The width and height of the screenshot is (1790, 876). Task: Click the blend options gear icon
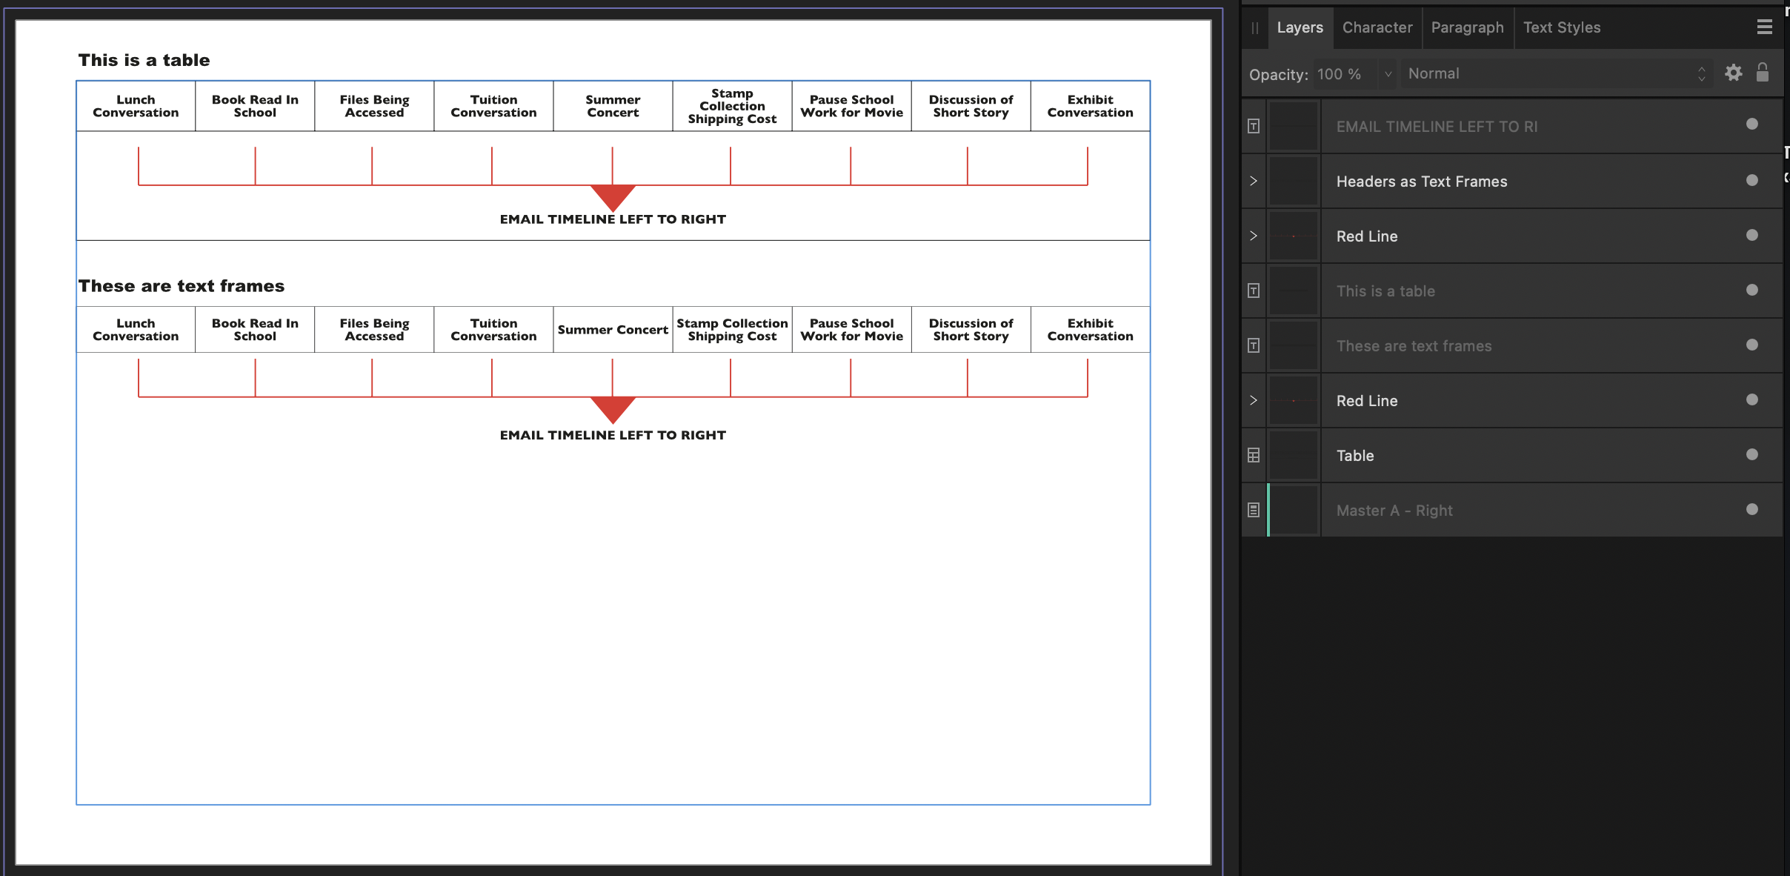click(x=1732, y=73)
